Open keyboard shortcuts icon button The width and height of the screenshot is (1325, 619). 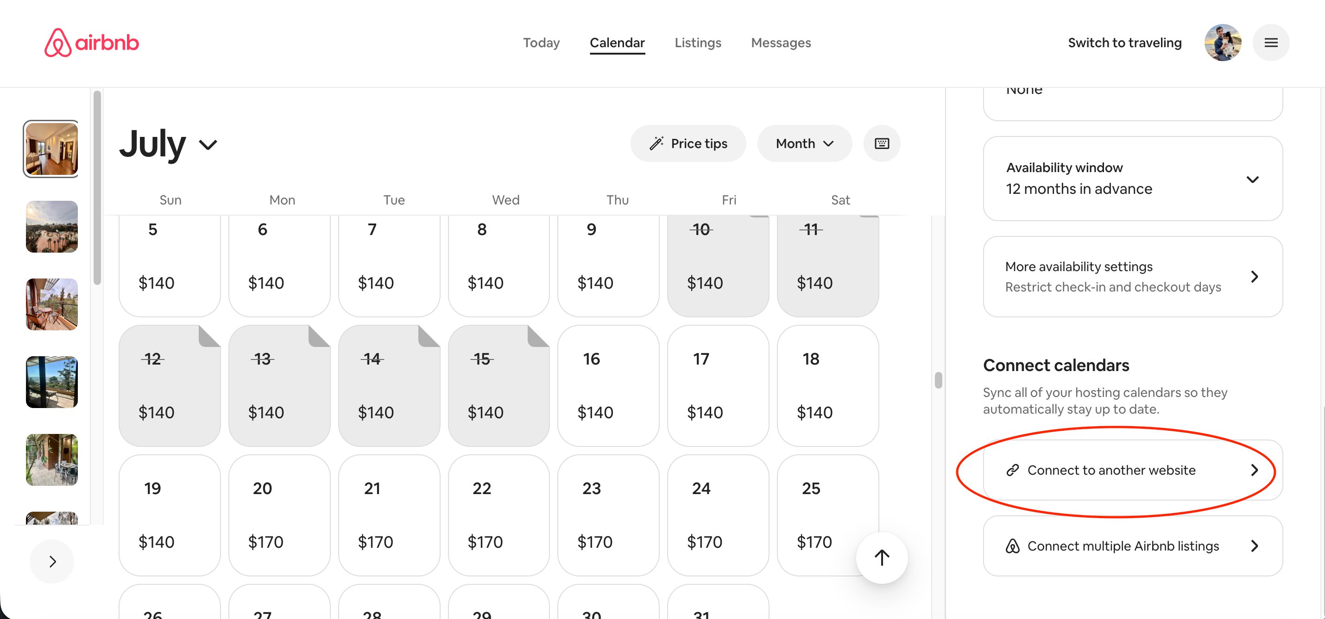[x=882, y=143]
